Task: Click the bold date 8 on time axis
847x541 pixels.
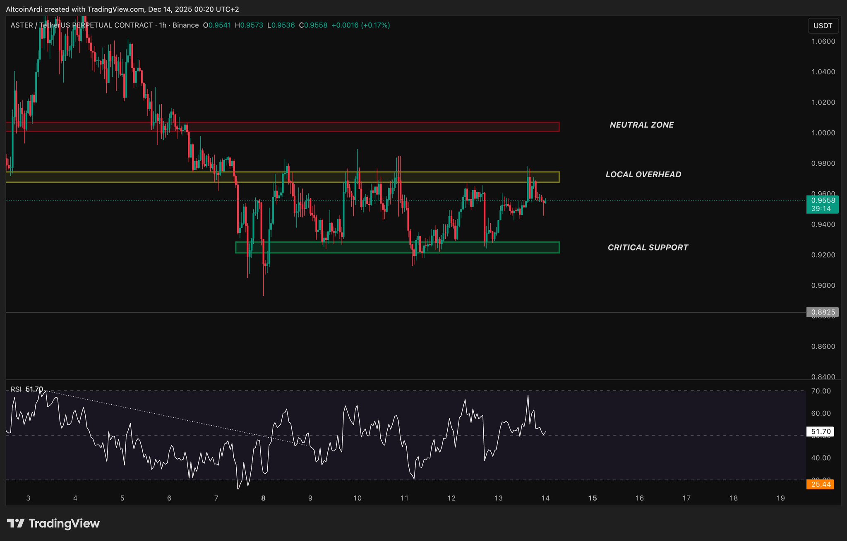Action: (x=263, y=498)
